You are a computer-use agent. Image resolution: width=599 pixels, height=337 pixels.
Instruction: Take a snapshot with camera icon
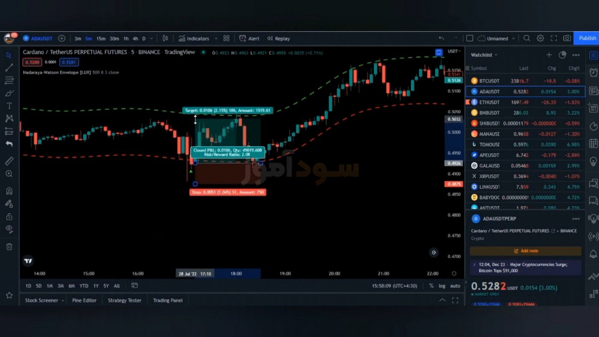tap(567, 38)
